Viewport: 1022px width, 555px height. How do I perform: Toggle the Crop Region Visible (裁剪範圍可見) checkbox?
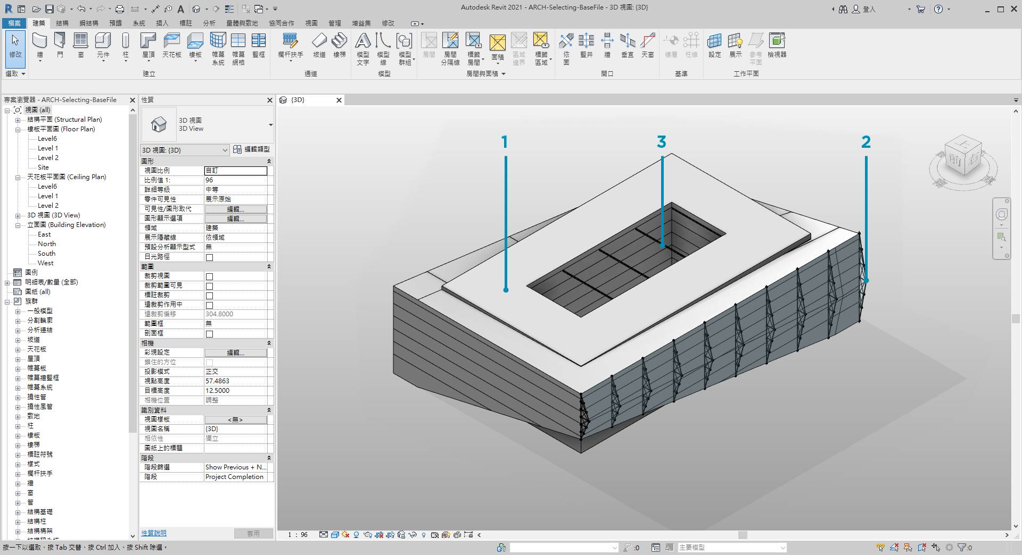[210, 286]
